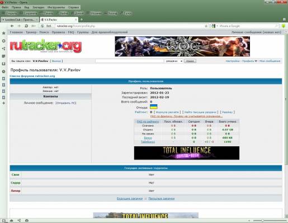Reload the page with the refresh icon

[x=26, y=26]
